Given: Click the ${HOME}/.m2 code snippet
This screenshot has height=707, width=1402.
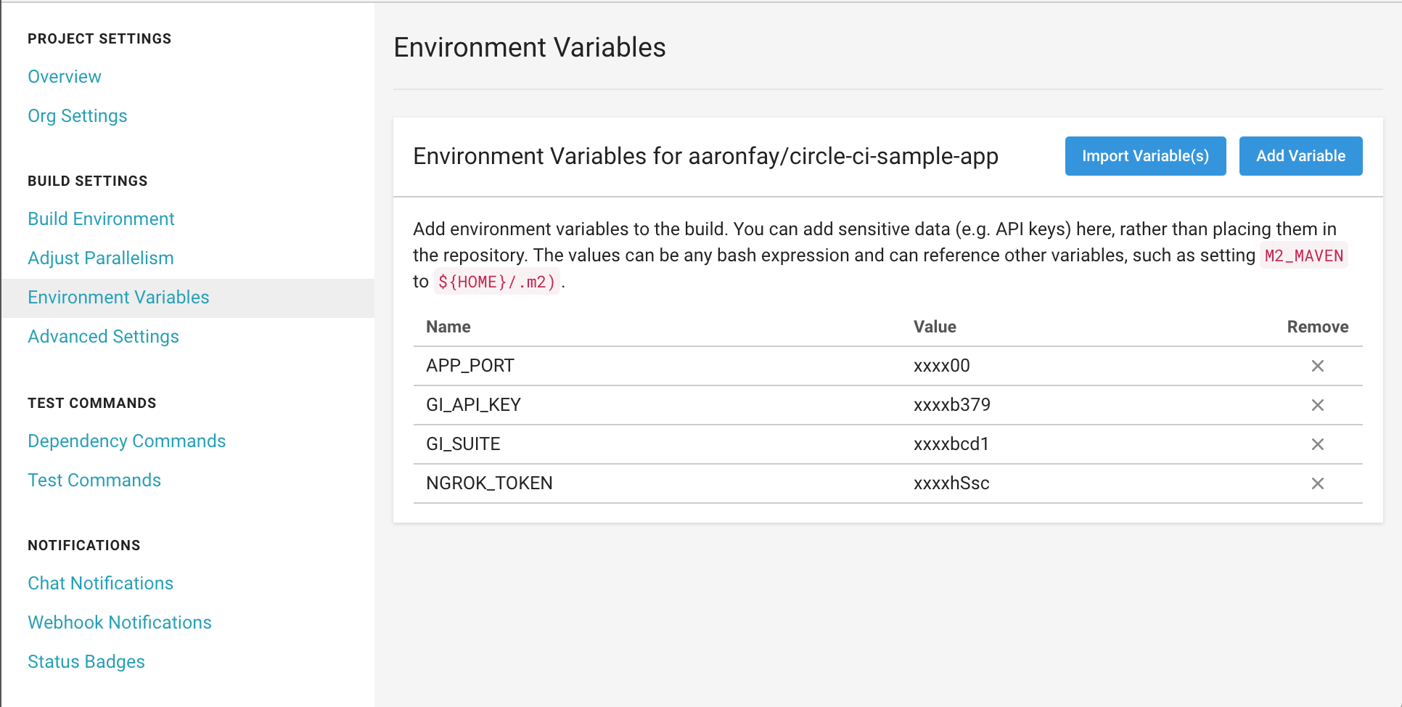Looking at the screenshot, I should click(x=497, y=282).
